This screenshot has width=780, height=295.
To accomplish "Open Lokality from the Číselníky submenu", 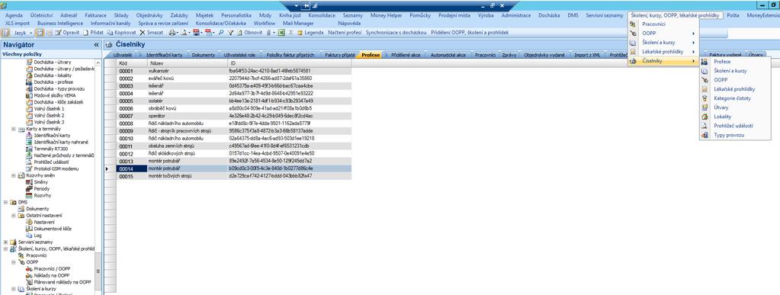I will 722,117.
